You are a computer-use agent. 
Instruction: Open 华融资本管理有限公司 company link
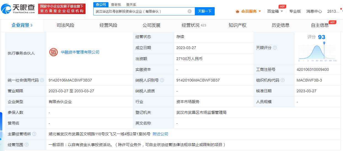(x=80, y=52)
